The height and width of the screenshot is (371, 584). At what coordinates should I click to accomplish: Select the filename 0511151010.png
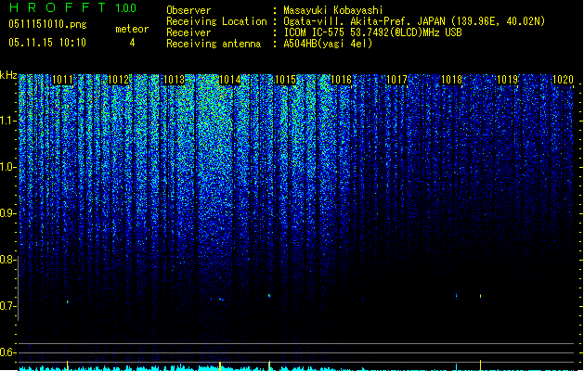coord(47,24)
